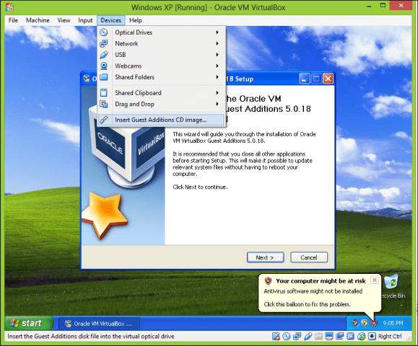Screen dimensions: 418x346
Task: Open the Input menu
Action: [85, 20]
